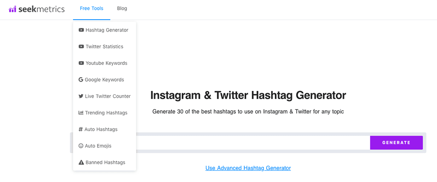The image size is (437, 182).
Task: Click the video icon beside Youtube Keywords
Action: (81, 63)
